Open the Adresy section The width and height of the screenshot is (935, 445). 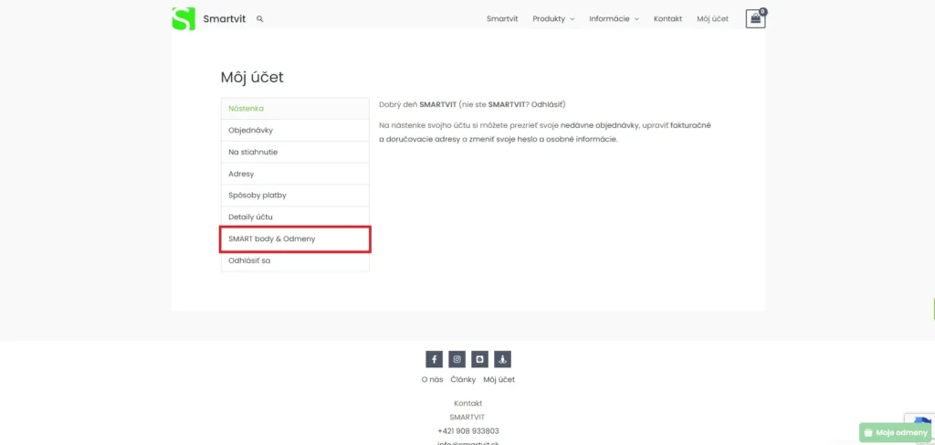(x=295, y=174)
